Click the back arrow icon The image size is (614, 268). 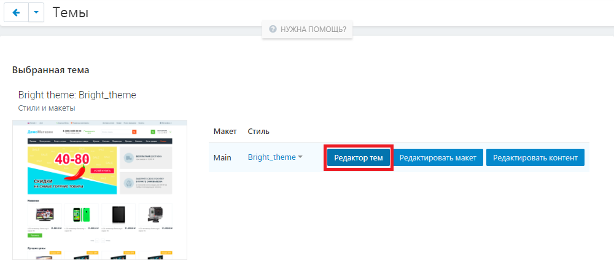tap(16, 12)
